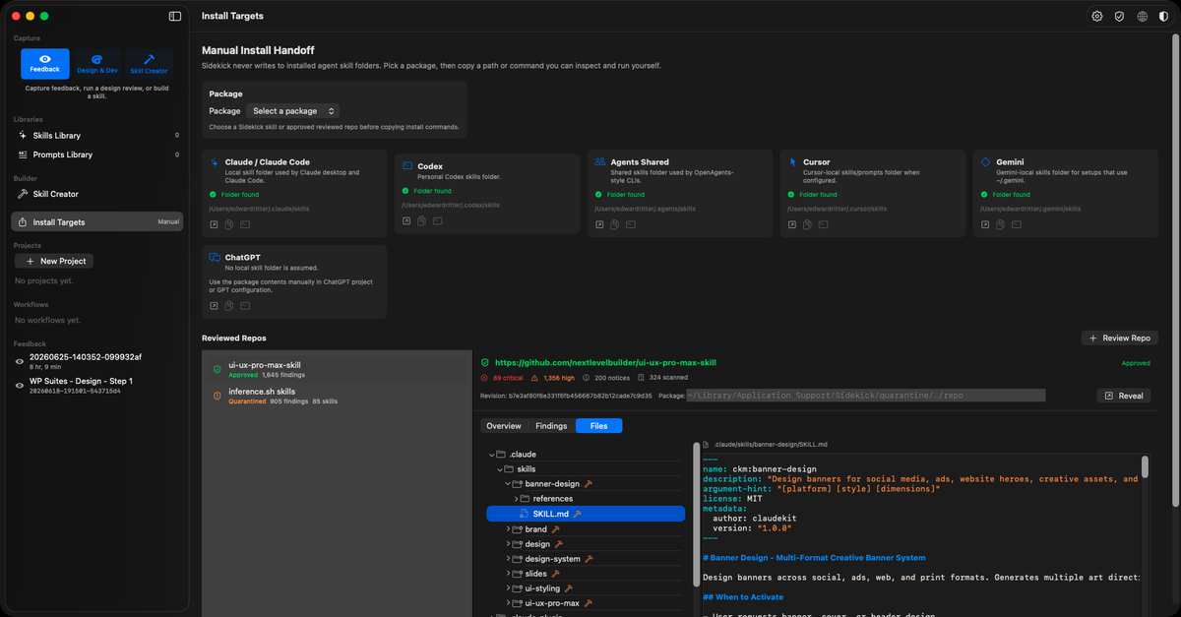Toggle the sidebar panel icon
Screen dimensions: 1181x617
pyautogui.click(x=175, y=16)
